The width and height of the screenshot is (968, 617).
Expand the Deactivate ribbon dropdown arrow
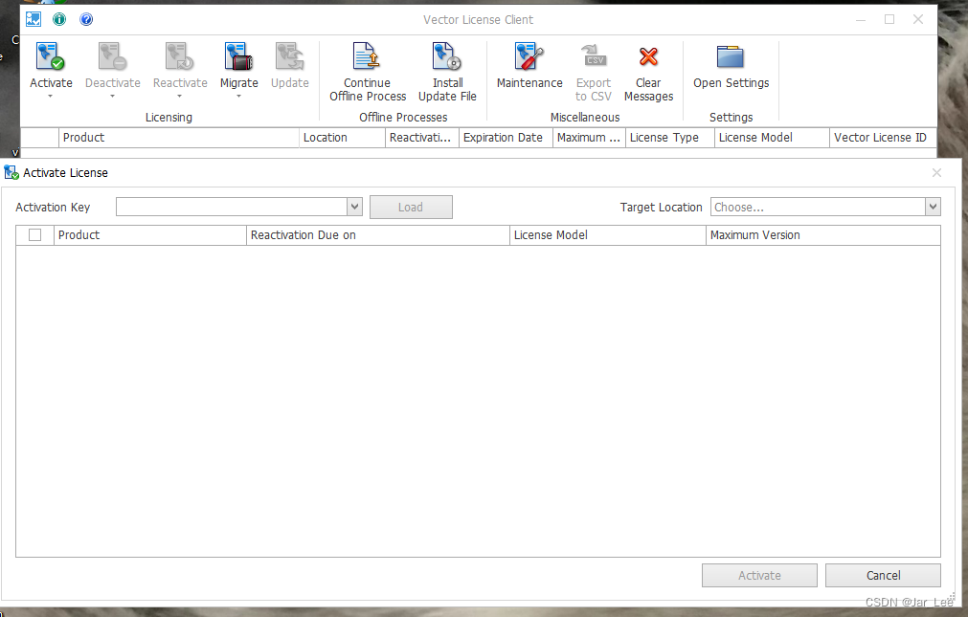pos(112,97)
